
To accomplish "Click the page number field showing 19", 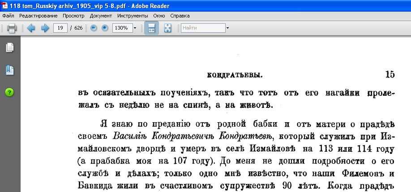I will [x=60, y=28].
